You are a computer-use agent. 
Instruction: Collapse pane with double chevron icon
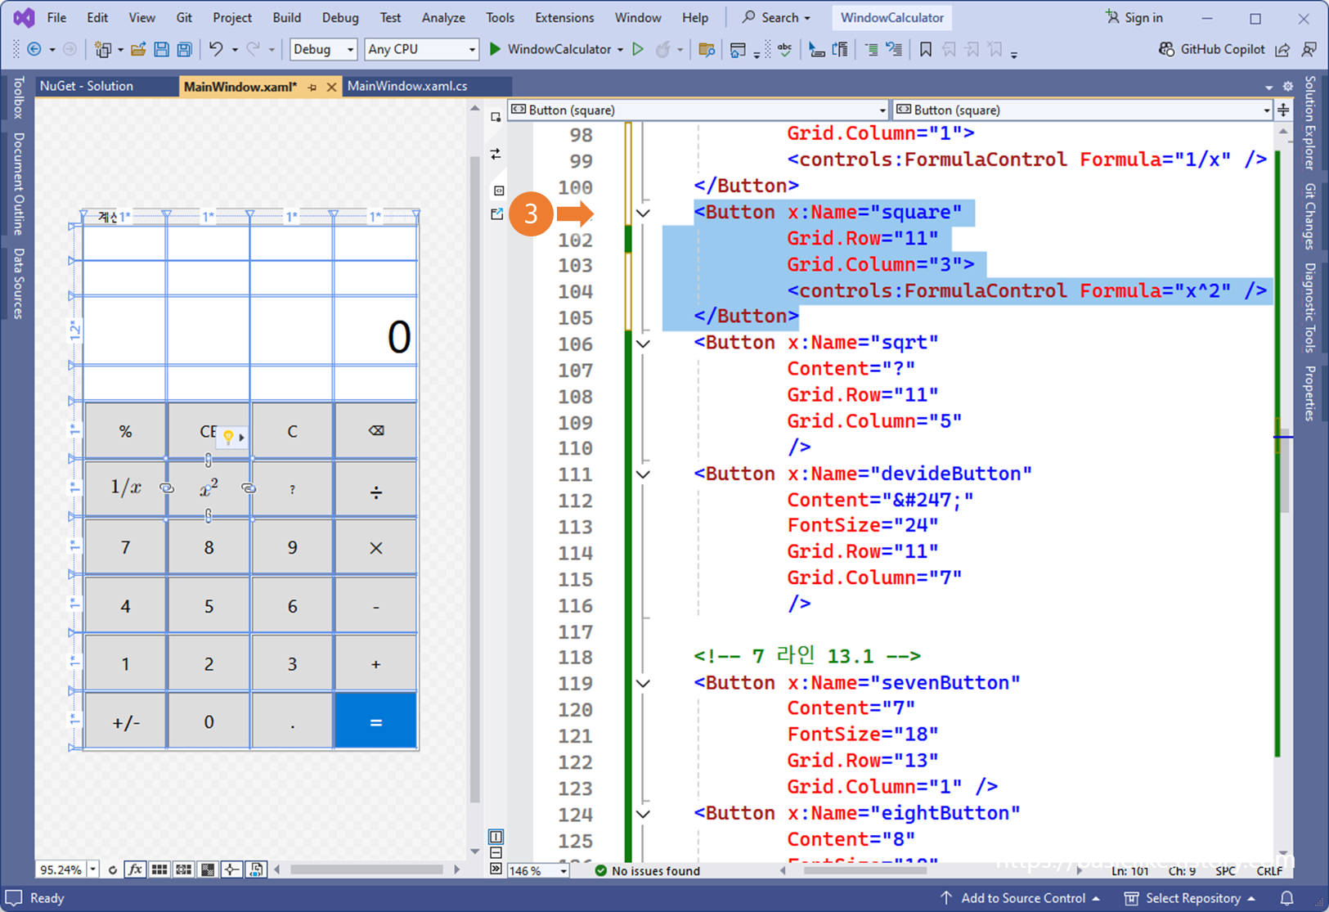click(496, 869)
